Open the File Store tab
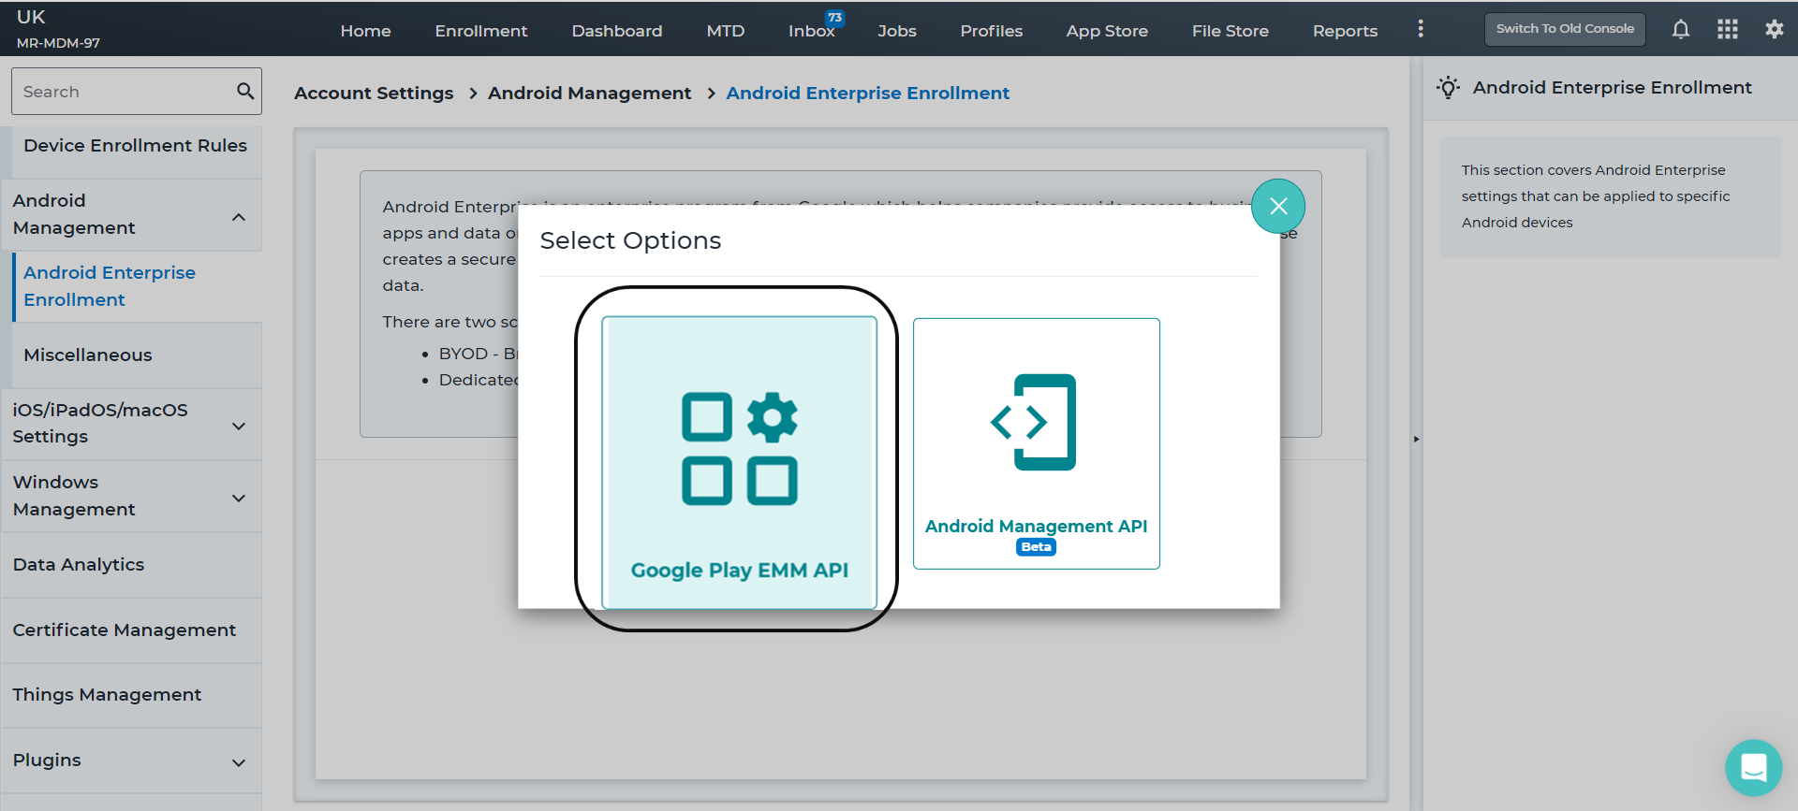Image resolution: width=1798 pixels, height=811 pixels. (x=1231, y=31)
